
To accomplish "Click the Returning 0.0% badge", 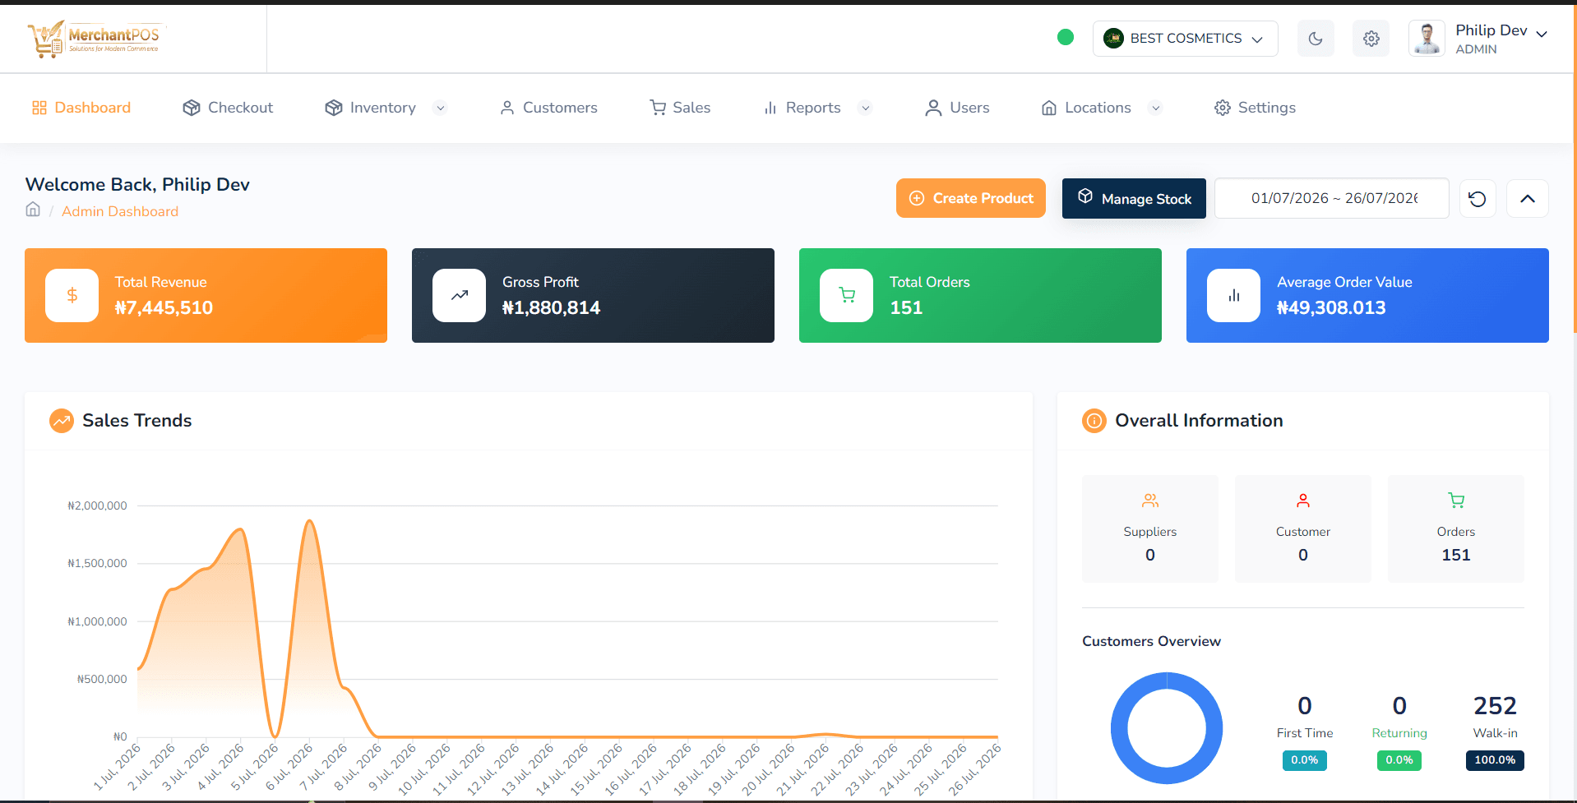I will (x=1399, y=760).
